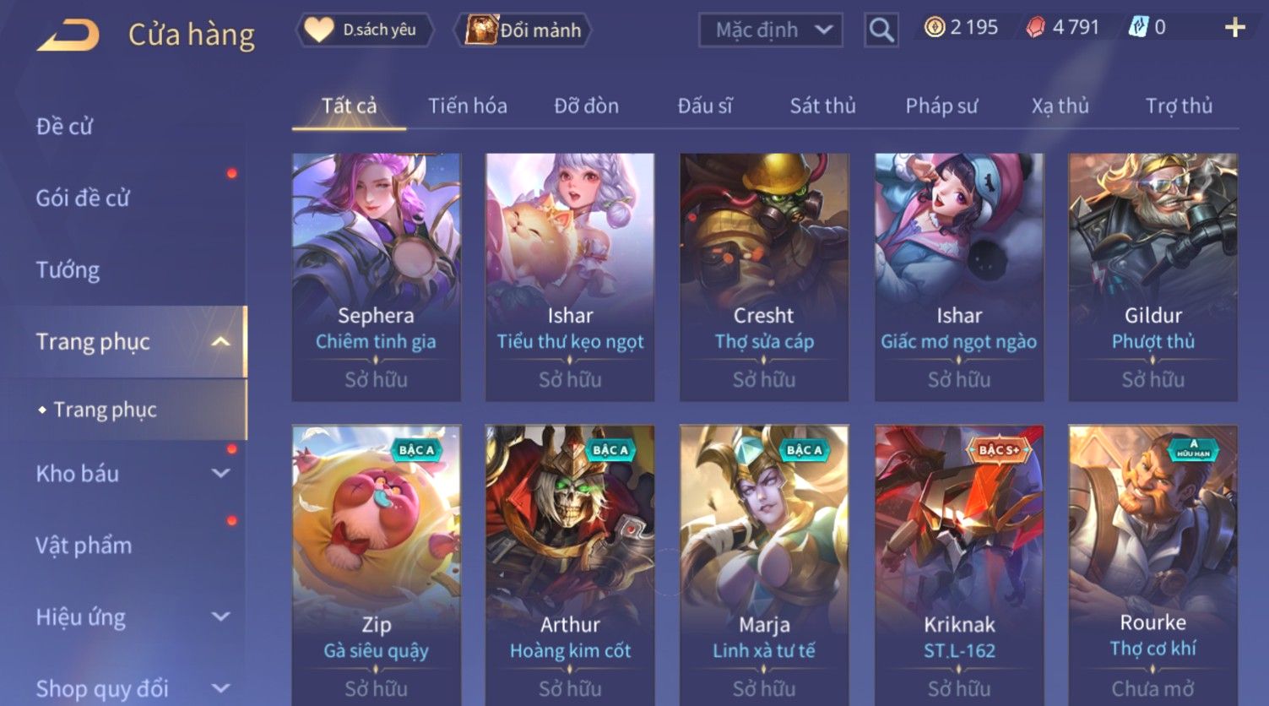
Task: Switch to the Sát thủ tab
Action: [x=822, y=106]
